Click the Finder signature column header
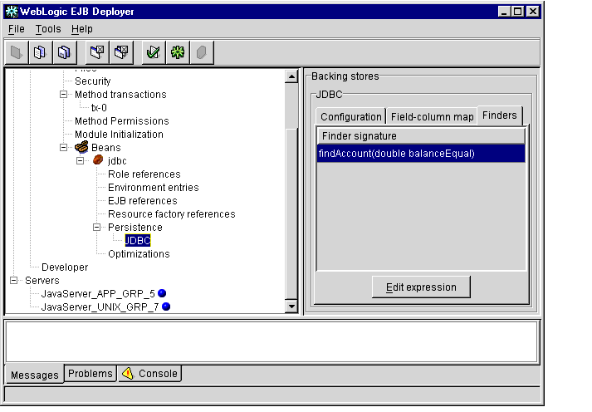Screen dimensions: 592x412 [421, 136]
